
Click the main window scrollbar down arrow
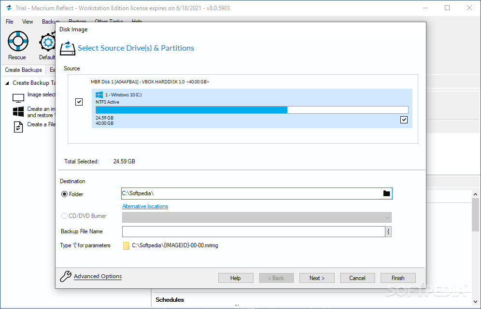tap(475, 302)
